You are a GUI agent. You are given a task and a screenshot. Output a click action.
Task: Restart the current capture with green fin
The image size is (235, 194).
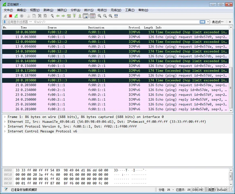point(16,16)
